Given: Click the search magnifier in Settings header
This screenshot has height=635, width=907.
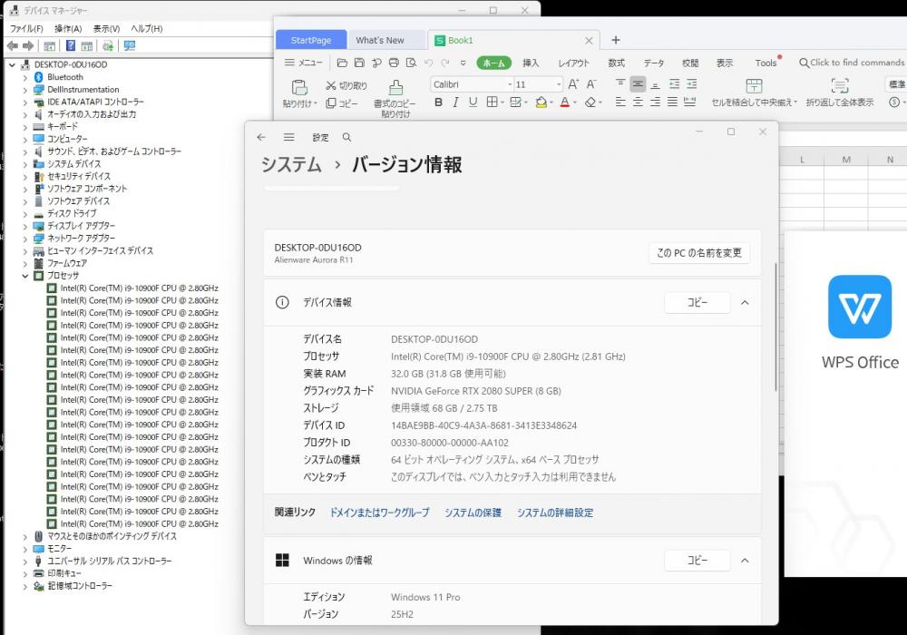Looking at the screenshot, I should pyautogui.click(x=346, y=138).
